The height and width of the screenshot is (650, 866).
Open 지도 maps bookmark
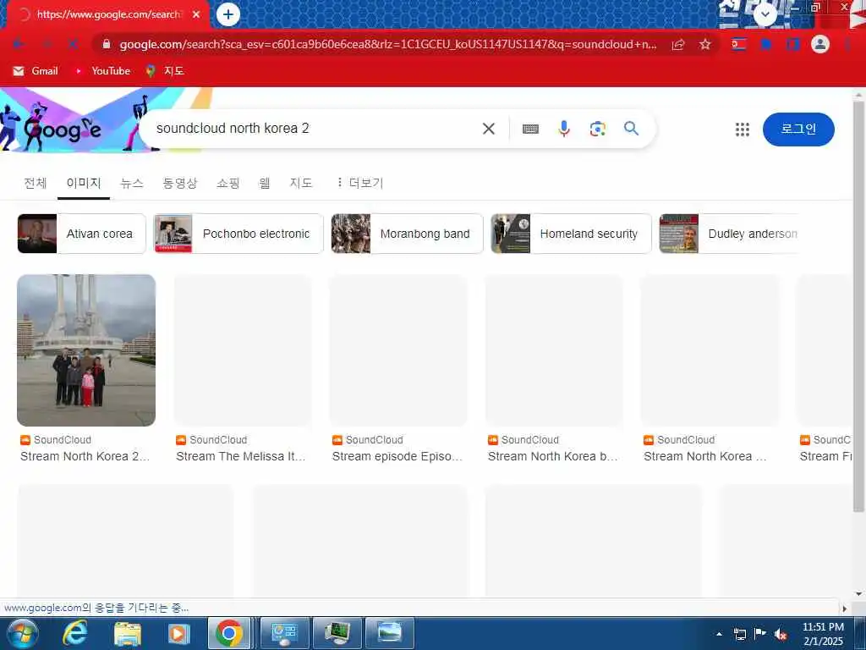pyautogui.click(x=165, y=71)
